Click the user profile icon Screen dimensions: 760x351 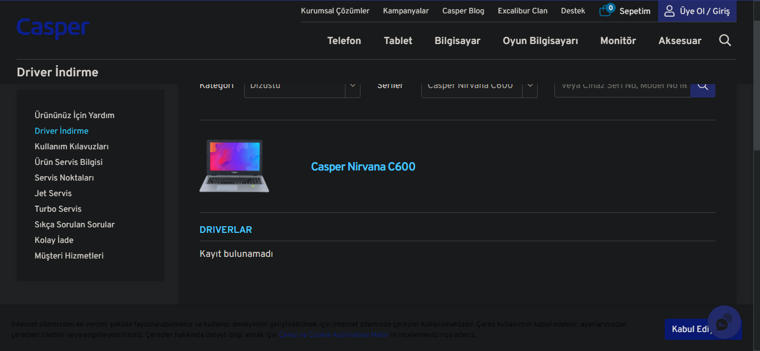click(669, 11)
